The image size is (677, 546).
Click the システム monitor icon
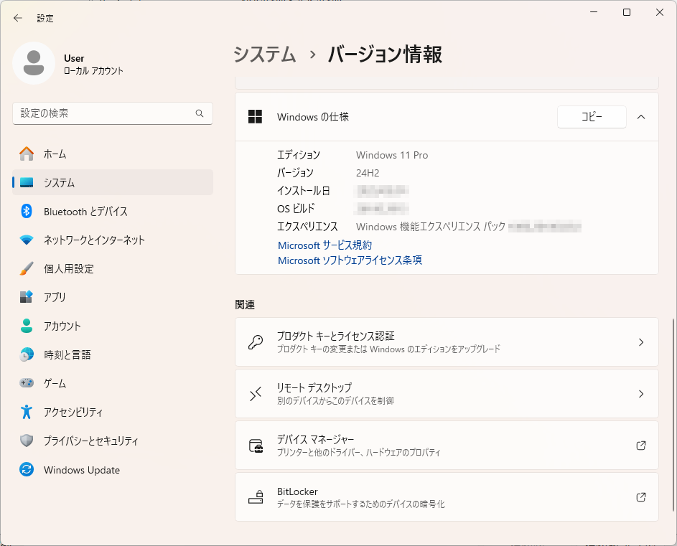click(27, 182)
